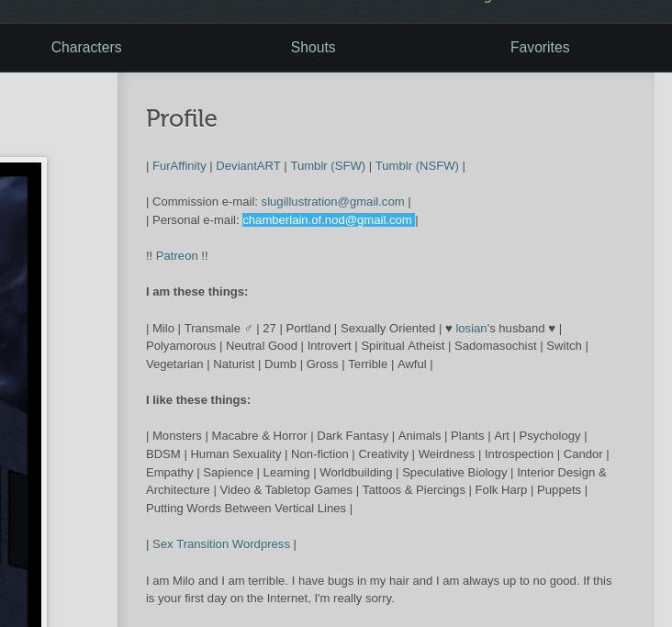Click the "I like these things:" heading
The image size is (672, 627).
198,400
